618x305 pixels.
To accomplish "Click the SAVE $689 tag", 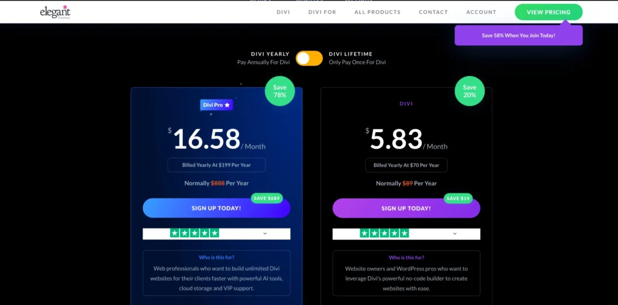I will coord(267,198).
